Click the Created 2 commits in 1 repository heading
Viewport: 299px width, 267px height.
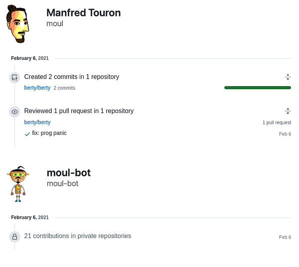72,77
